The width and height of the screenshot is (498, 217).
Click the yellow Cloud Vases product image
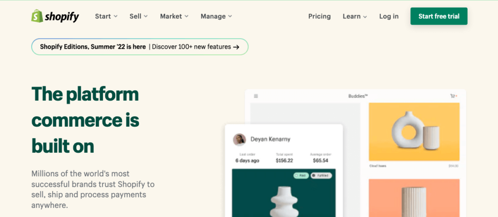[x=414, y=132]
